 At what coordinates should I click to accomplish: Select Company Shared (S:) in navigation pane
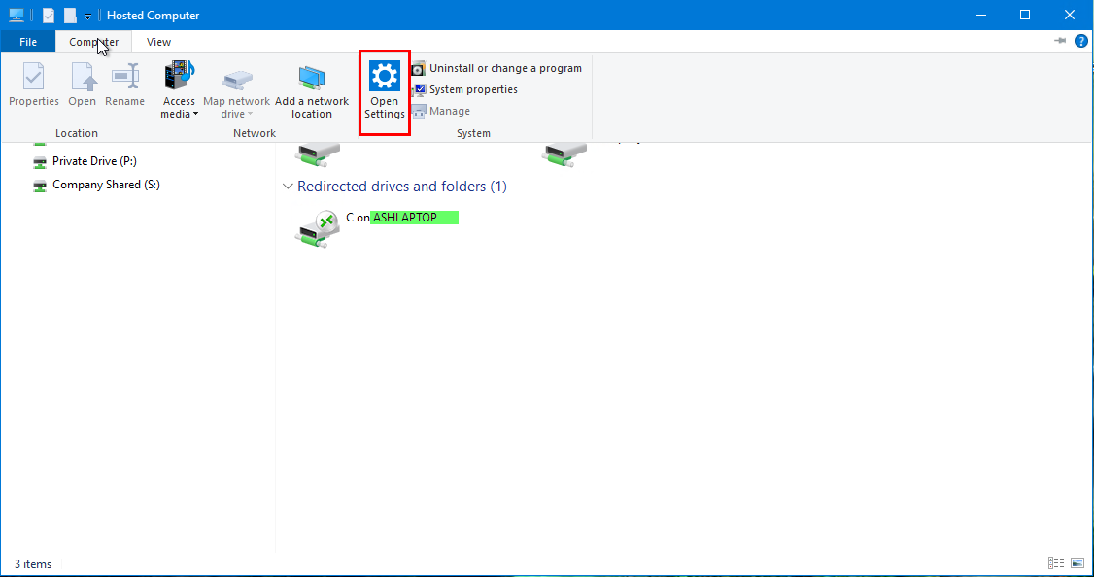97,185
